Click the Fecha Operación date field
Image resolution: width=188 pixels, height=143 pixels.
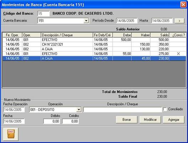click(14, 110)
